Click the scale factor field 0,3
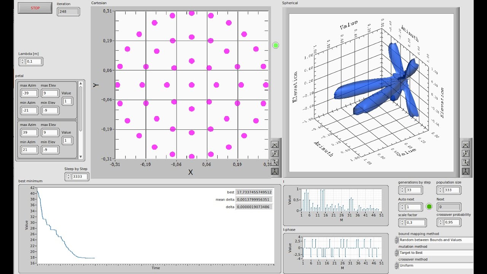Viewport: 487px width, 274px height. 416,222
